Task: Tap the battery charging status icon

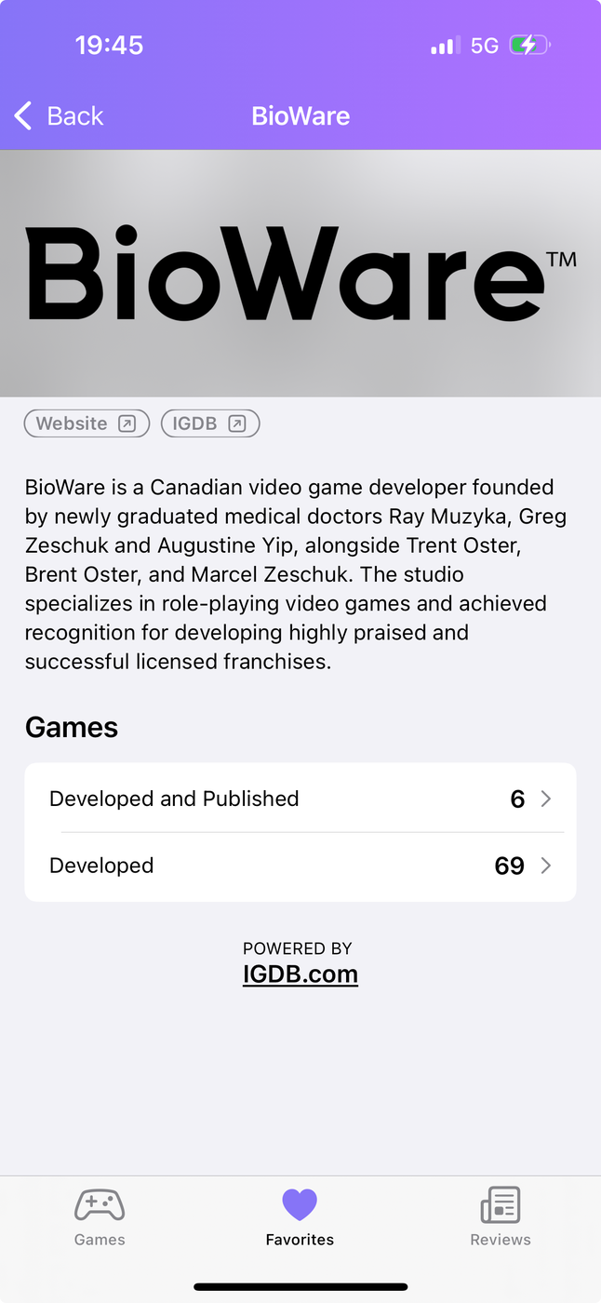Action: pyautogui.click(x=529, y=45)
